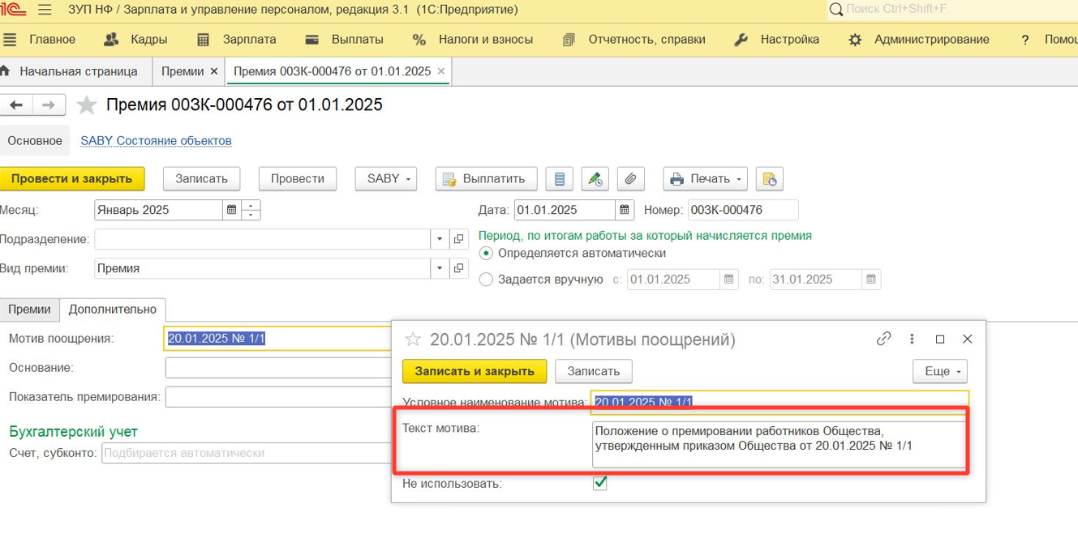
Task: Select Задается вручную radio option
Action: [x=487, y=280]
